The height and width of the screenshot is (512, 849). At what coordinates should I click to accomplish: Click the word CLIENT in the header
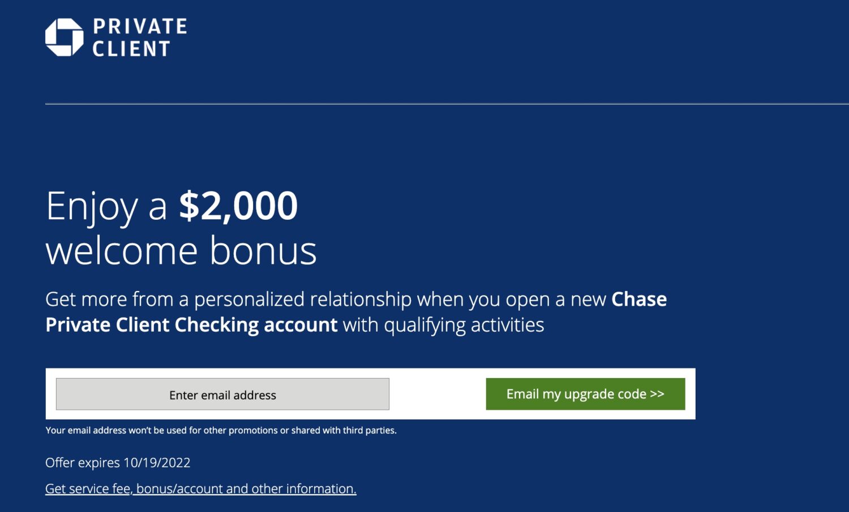pos(131,49)
